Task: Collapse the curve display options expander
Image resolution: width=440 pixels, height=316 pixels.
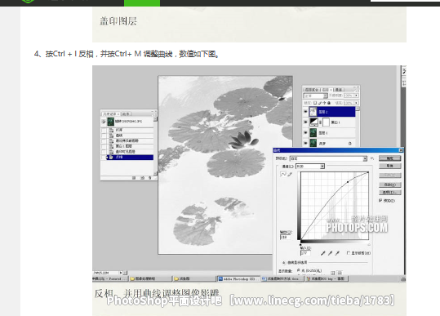Action: click(284, 263)
